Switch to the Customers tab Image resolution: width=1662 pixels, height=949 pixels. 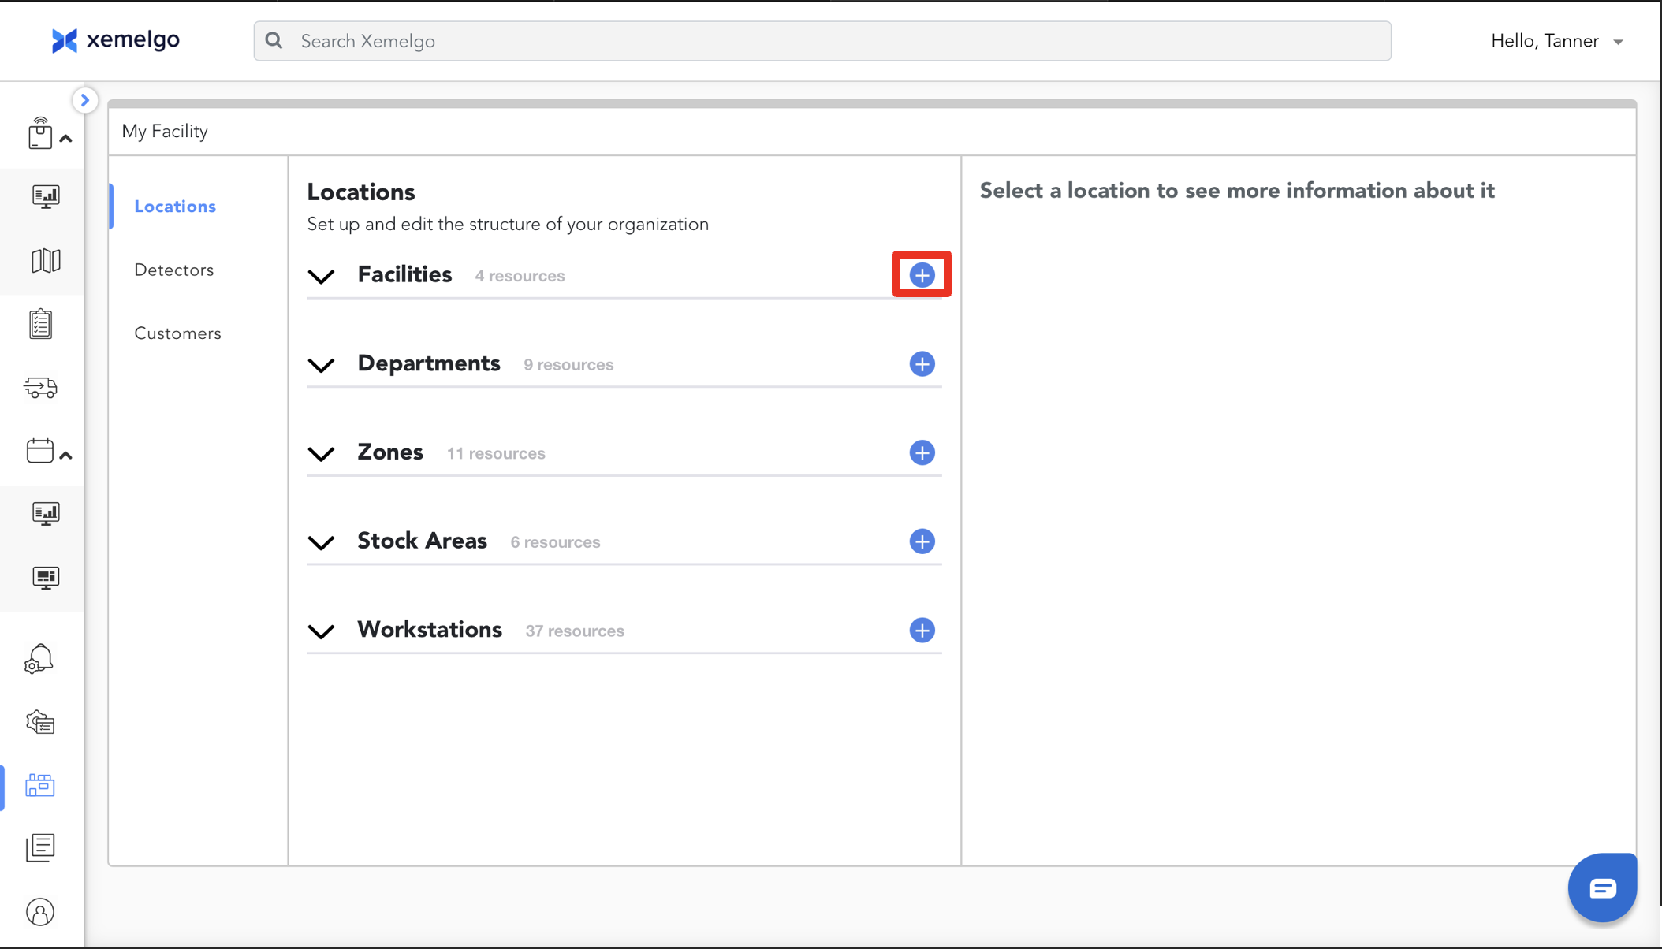click(x=177, y=333)
